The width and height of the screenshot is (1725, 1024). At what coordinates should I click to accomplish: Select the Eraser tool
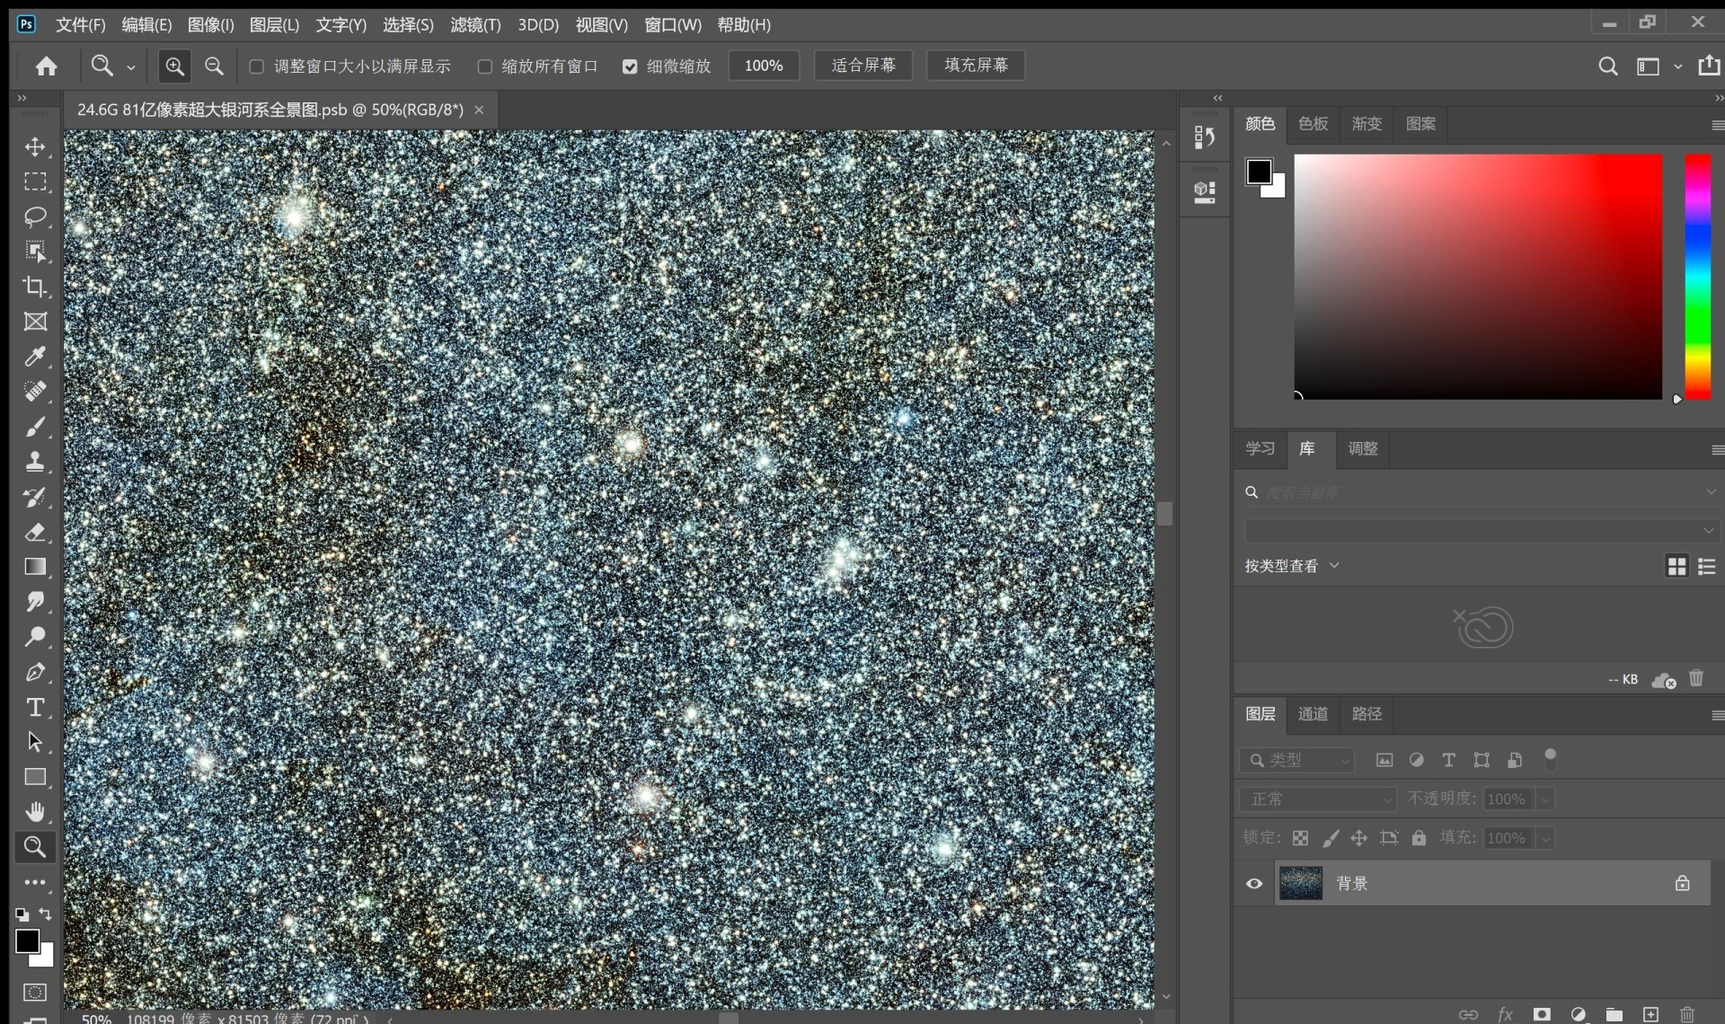point(35,532)
